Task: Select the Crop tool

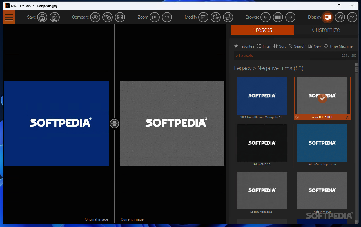Action: [203, 17]
